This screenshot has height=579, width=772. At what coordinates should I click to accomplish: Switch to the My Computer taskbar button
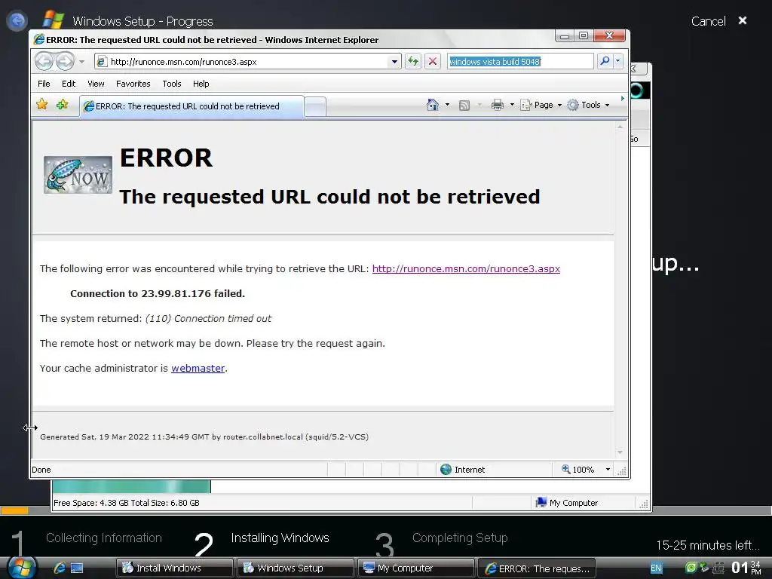tap(416, 568)
